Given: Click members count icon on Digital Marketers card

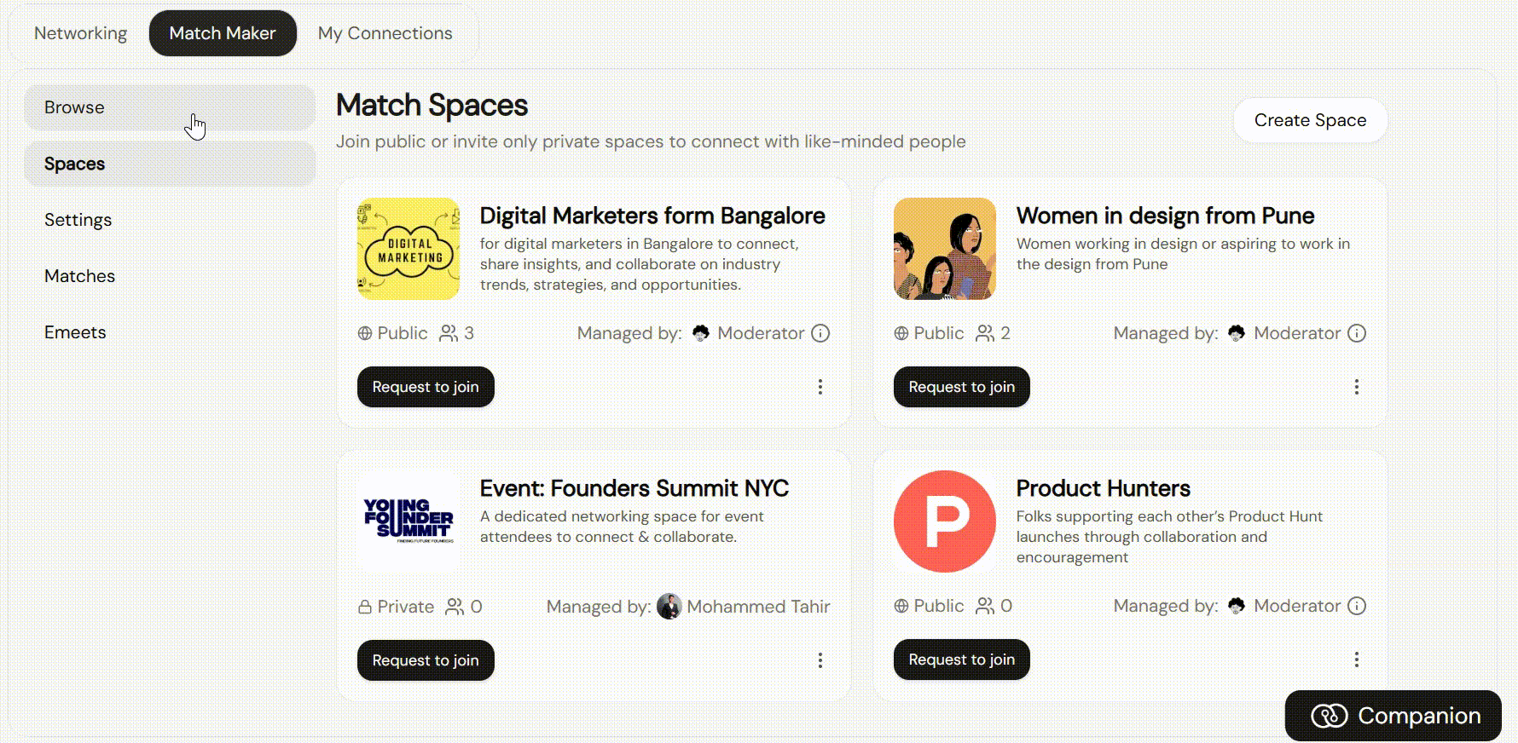Looking at the screenshot, I should pyautogui.click(x=449, y=333).
